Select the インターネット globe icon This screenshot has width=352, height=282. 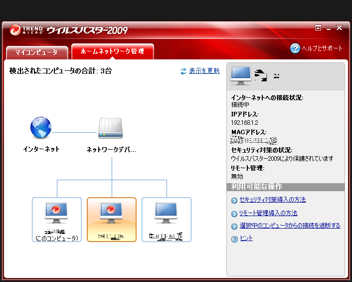(41, 127)
